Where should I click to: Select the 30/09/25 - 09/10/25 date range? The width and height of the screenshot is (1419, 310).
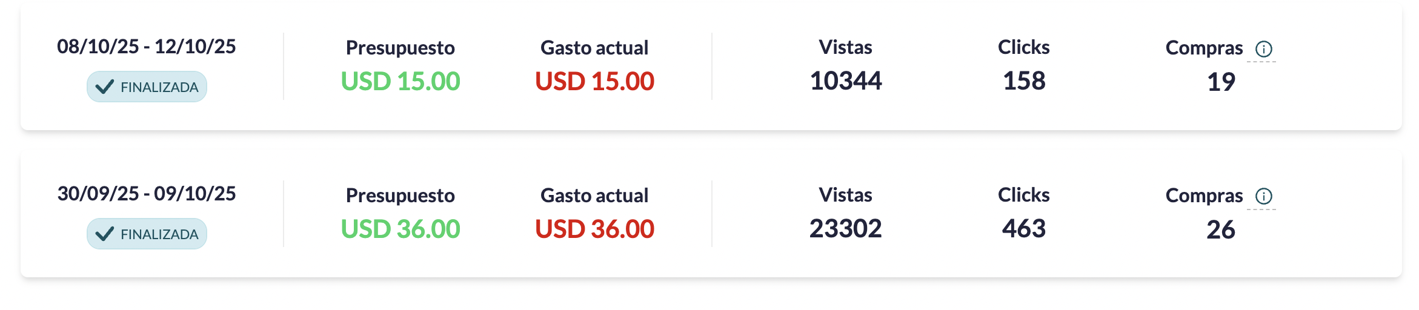tap(147, 194)
